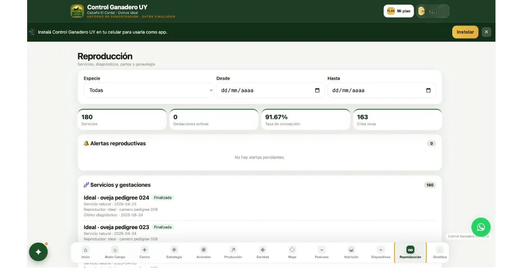
Task: Click the Finalizada badge on oveja pedigree 023
Action: coord(163,227)
